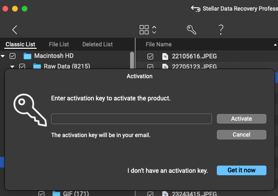Switch to the Classic List tab
Screen dimensions: 278x196
click(x=20, y=44)
